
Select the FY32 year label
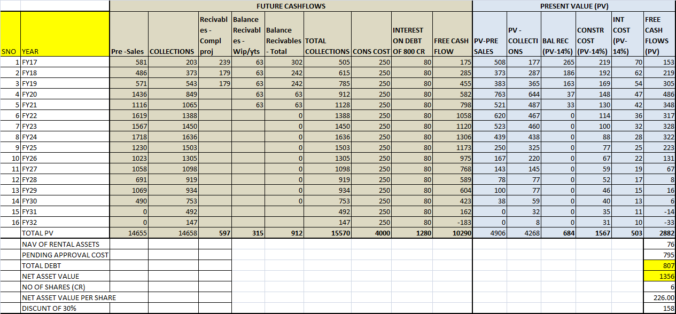tap(64, 222)
